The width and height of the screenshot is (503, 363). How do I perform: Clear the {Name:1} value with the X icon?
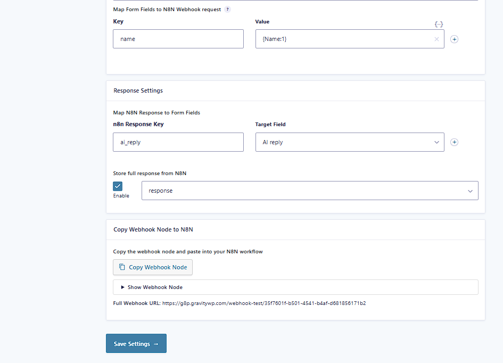(x=436, y=39)
